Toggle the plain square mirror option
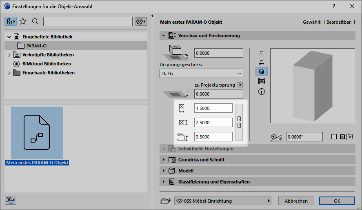This screenshot has width=362, height=210. [x=334, y=137]
